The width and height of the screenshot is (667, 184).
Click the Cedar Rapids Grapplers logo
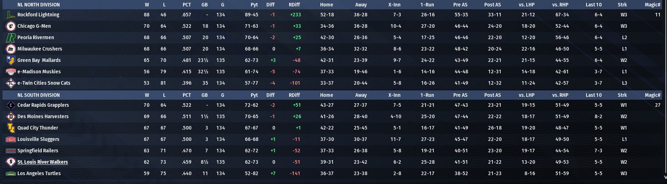click(x=11, y=105)
